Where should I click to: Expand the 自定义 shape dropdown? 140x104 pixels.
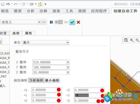tap(39, 22)
